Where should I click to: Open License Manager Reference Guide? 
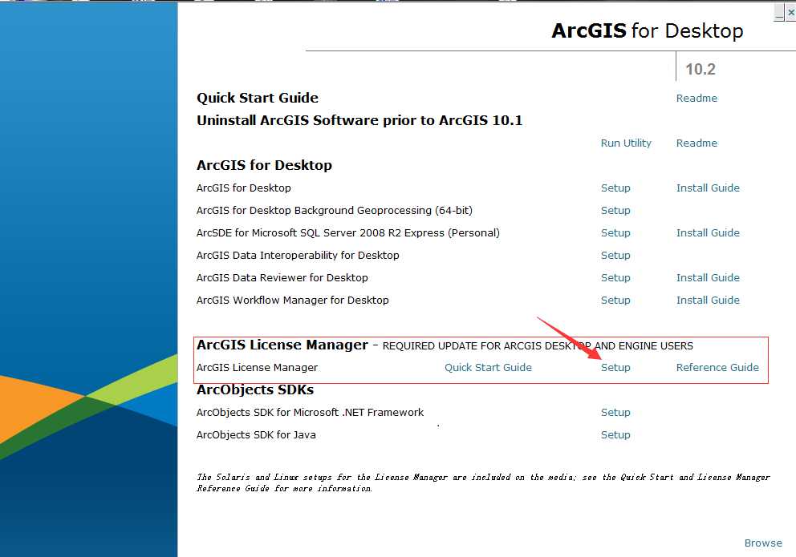pyautogui.click(x=717, y=367)
